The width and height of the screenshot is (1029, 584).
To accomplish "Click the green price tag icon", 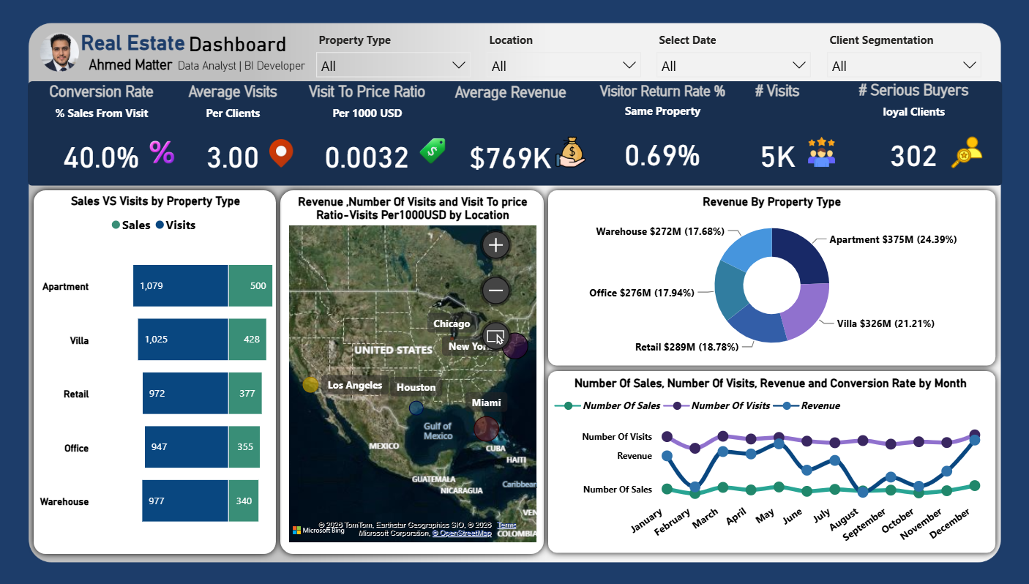I will (x=432, y=151).
